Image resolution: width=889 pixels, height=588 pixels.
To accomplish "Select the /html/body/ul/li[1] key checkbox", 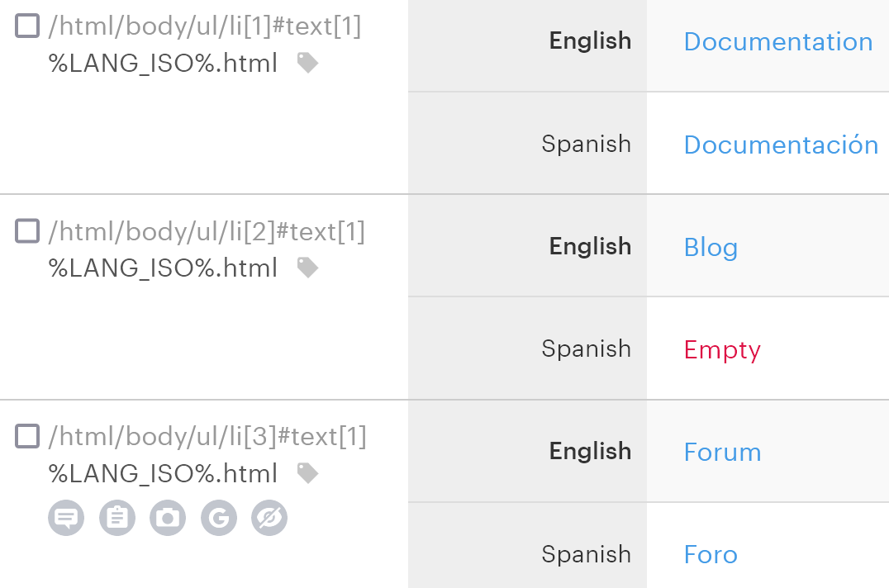I will coord(27,26).
